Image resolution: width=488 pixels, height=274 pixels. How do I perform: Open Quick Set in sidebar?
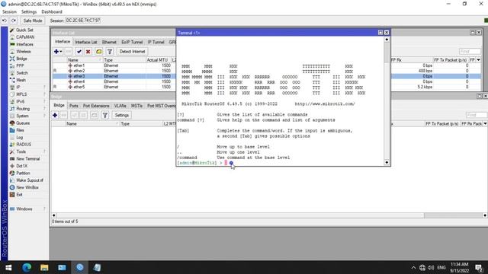point(24,30)
